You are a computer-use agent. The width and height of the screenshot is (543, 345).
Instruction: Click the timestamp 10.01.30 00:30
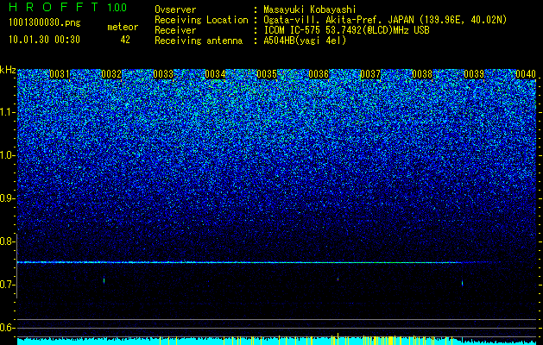44,40
